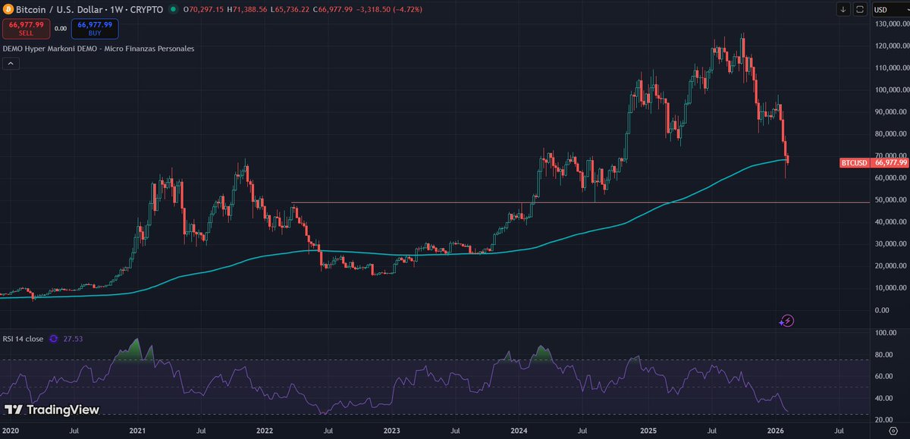Select the DEMO Hyper Markoni indicator label
The image size is (910, 439).
(98, 49)
